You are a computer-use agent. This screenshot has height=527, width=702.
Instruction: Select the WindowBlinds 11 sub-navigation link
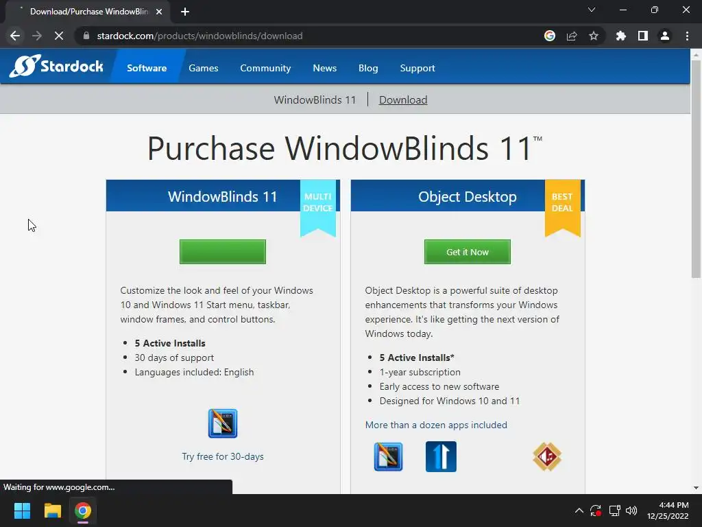pyautogui.click(x=315, y=100)
